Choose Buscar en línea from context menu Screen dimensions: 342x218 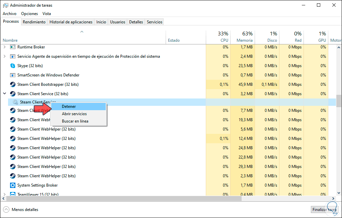pos(75,121)
